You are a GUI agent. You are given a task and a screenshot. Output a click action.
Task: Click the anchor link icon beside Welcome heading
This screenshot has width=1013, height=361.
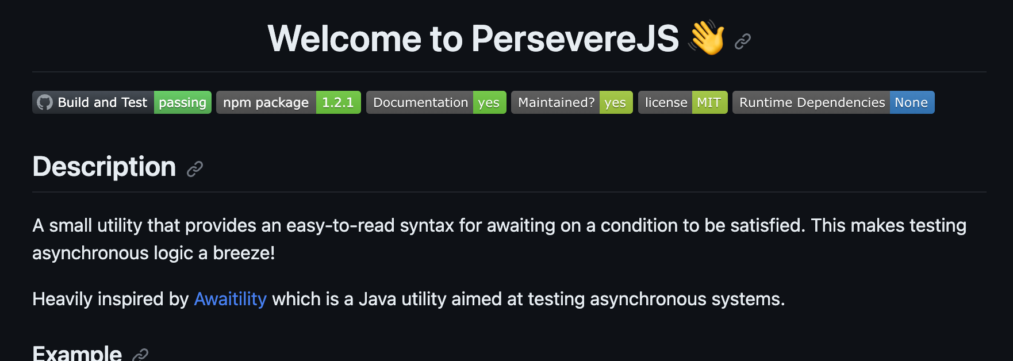(x=743, y=41)
